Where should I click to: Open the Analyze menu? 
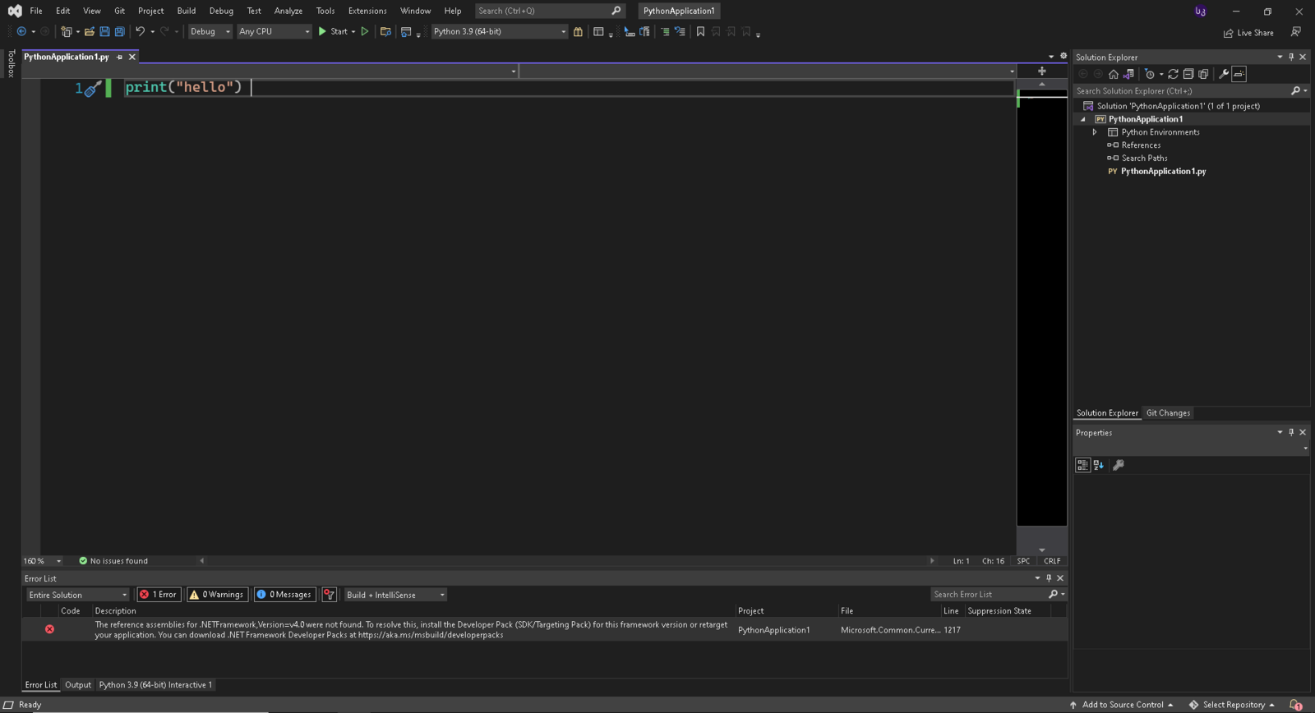[x=288, y=11]
